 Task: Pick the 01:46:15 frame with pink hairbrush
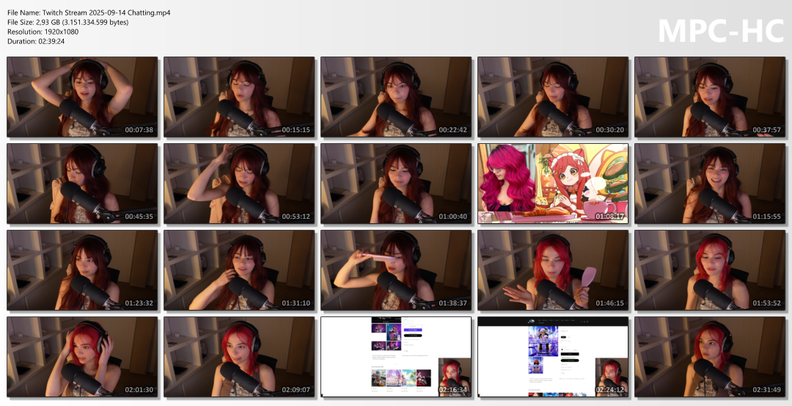[553, 270]
